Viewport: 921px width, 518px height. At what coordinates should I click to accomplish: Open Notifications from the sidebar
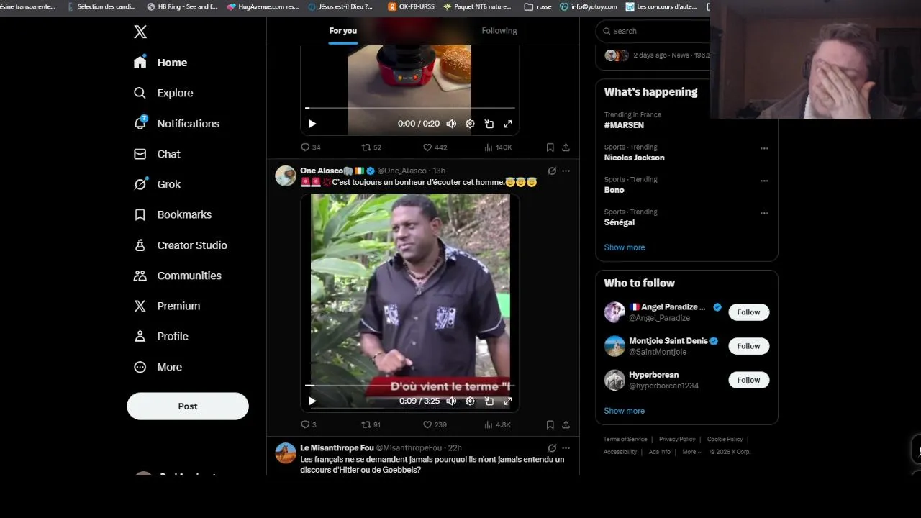pos(176,124)
